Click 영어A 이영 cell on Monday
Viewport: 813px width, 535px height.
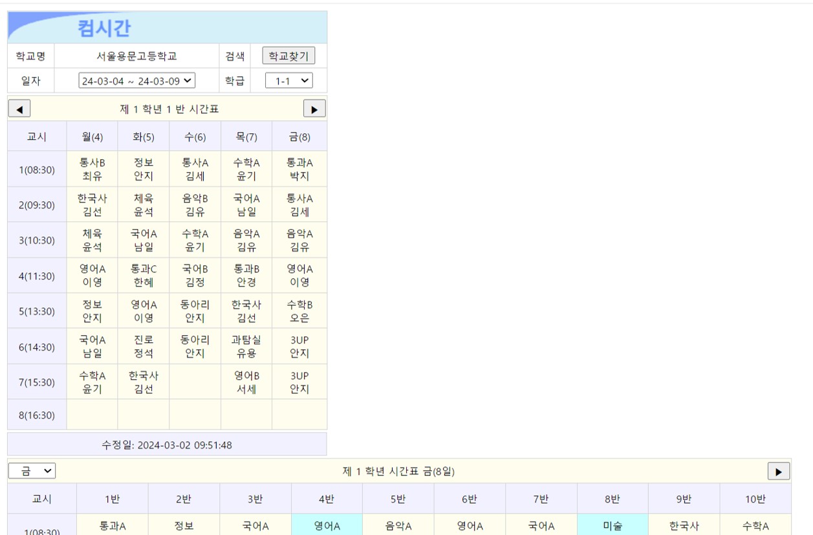coord(92,276)
